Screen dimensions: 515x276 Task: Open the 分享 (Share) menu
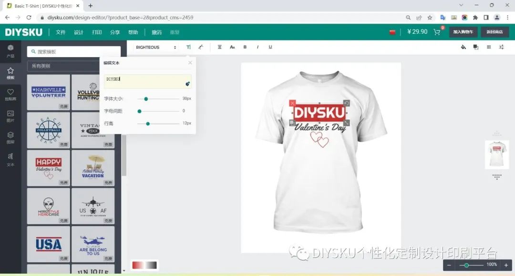(x=114, y=32)
